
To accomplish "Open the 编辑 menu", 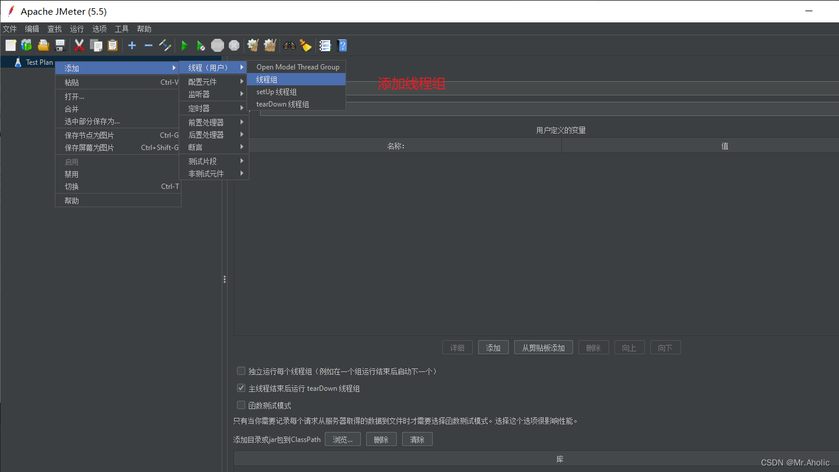I will 32,29.
